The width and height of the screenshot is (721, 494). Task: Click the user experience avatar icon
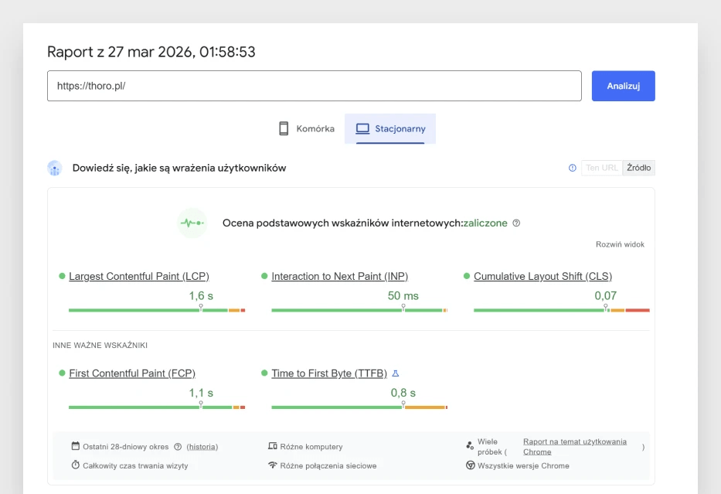(54, 168)
